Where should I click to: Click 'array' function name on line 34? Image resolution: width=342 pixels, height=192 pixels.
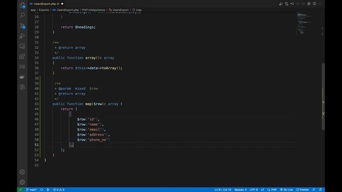90,58
